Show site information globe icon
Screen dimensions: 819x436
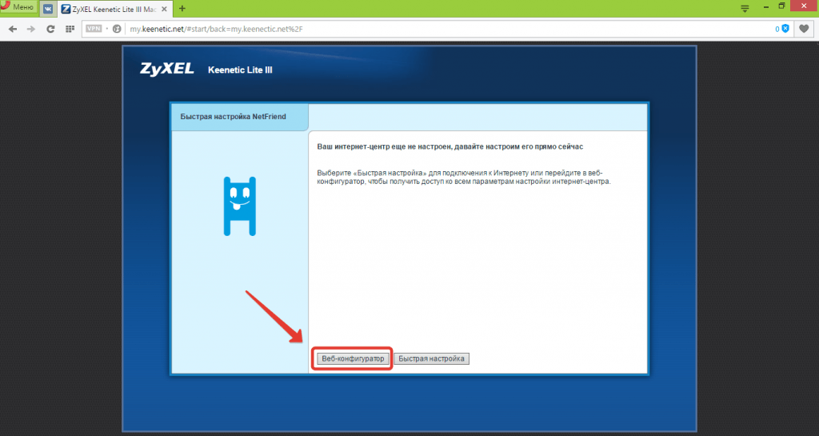(117, 30)
